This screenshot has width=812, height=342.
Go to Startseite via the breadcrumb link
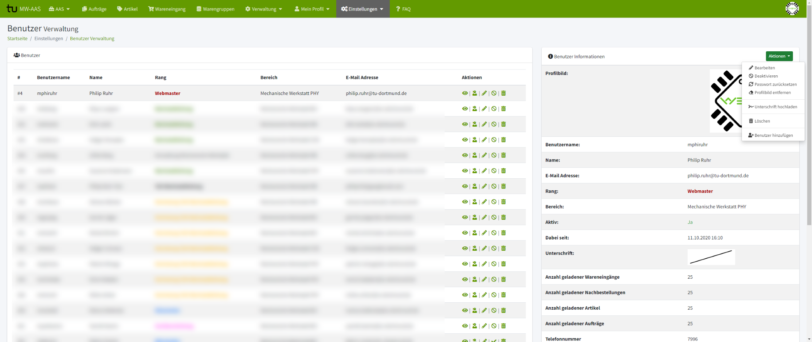pyautogui.click(x=17, y=39)
